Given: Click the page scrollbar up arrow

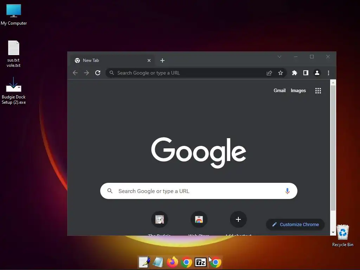Looking at the screenshot, I should (333, 82).
